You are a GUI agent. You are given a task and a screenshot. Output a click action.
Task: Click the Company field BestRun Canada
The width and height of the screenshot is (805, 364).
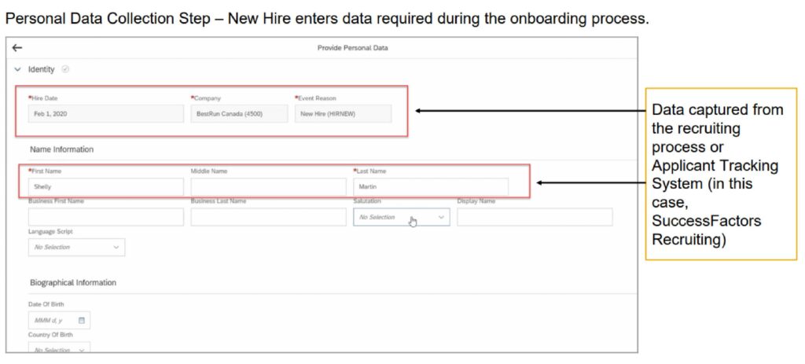pyautogui.click(x=239, y=114)
